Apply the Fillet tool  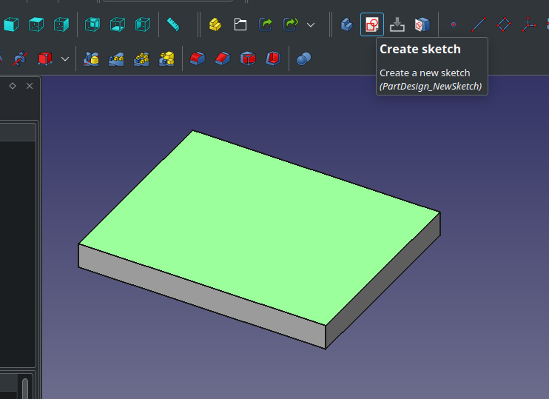[x=197, y=58]
